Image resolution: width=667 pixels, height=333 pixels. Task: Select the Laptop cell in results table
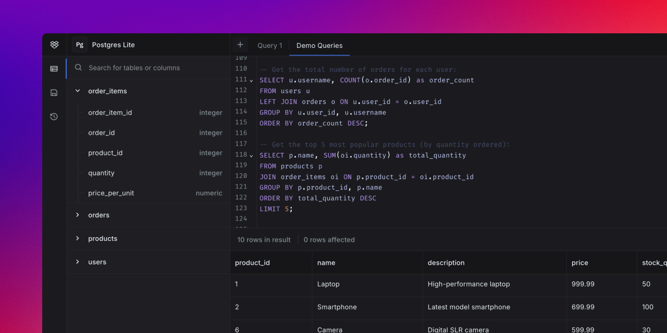[328, 284]
